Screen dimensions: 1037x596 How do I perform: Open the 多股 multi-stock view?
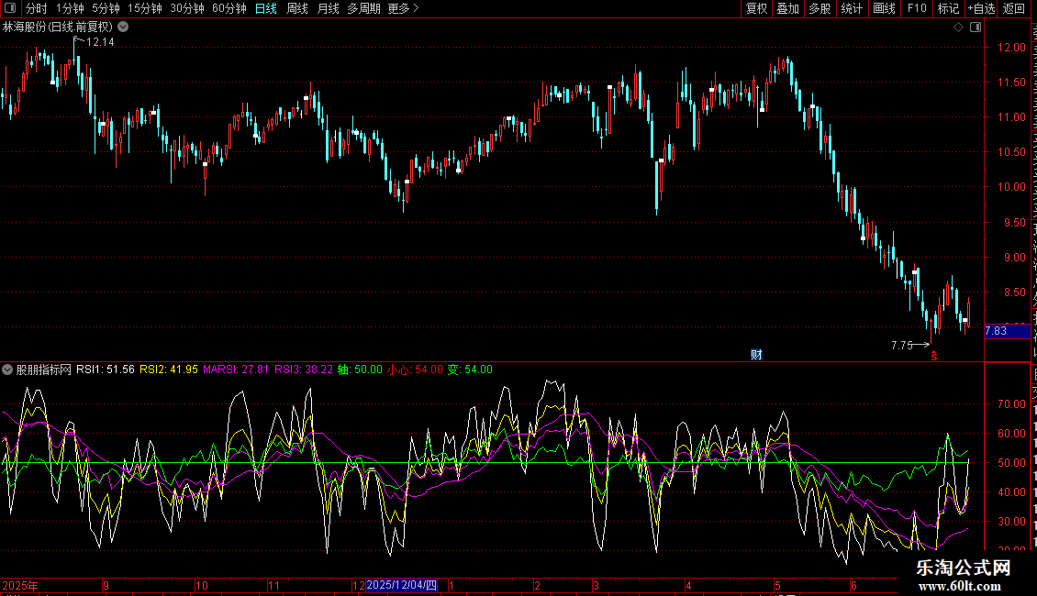(820, 8)
